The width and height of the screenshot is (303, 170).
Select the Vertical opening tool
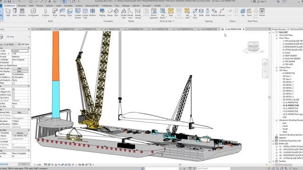point(214,13)
